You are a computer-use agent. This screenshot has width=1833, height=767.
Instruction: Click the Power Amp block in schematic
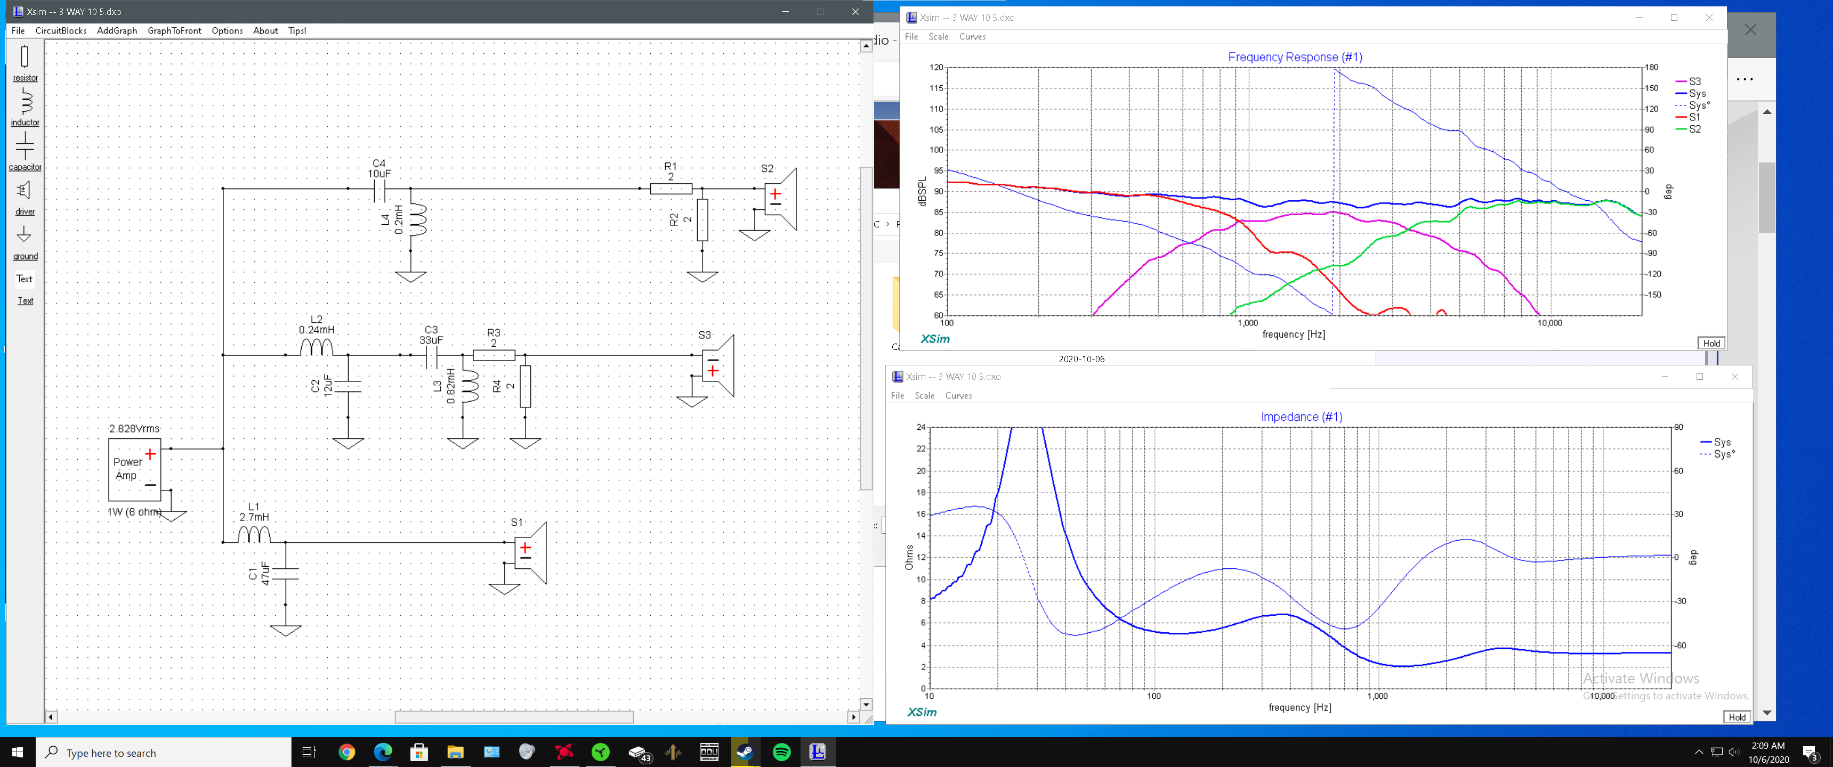134,469
